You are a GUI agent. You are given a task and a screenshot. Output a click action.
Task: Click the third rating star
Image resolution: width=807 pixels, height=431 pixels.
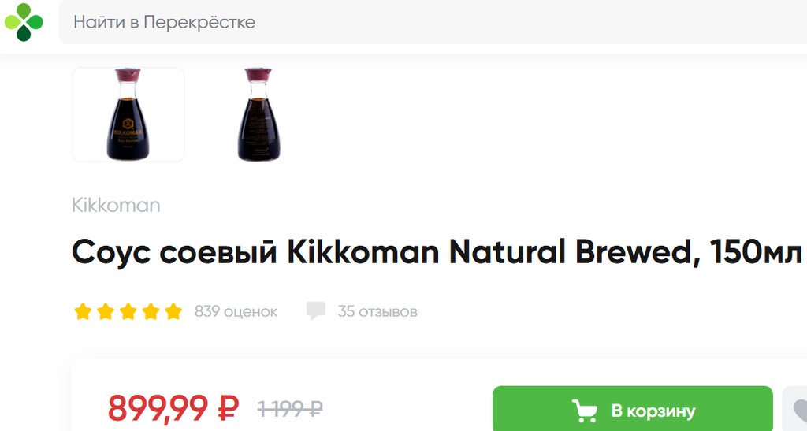128,311
